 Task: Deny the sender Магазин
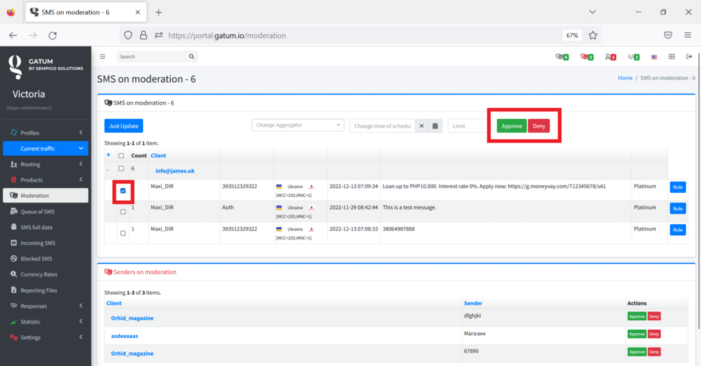(x=654, y=335)
